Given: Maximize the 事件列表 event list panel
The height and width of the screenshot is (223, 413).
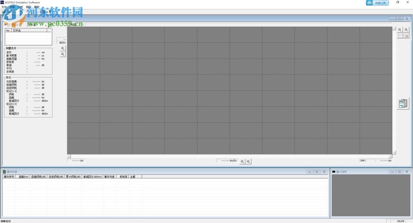Looking at the screenshot, I should click(x=317, y=172).
